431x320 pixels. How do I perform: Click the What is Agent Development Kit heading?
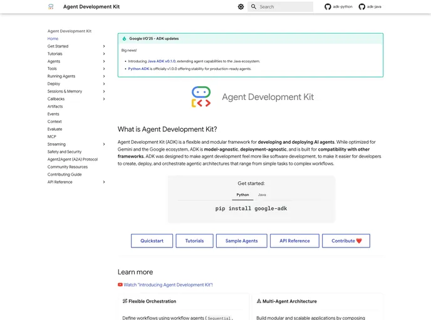click(x=167, y=129)
